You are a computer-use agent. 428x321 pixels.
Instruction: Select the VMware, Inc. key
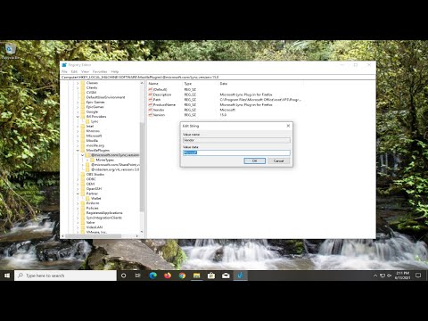click(x=96, y=232)
